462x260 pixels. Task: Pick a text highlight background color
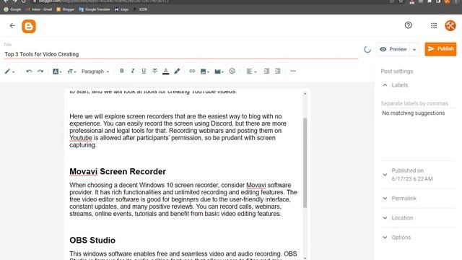[177, 71]
